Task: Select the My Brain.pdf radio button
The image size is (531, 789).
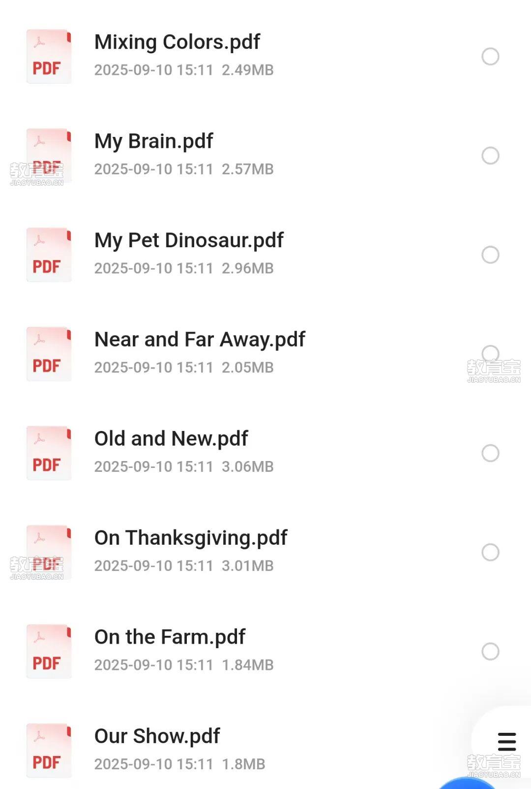Action: point(490,156)
